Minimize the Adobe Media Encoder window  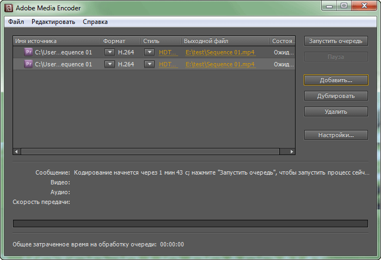(329, 6)
